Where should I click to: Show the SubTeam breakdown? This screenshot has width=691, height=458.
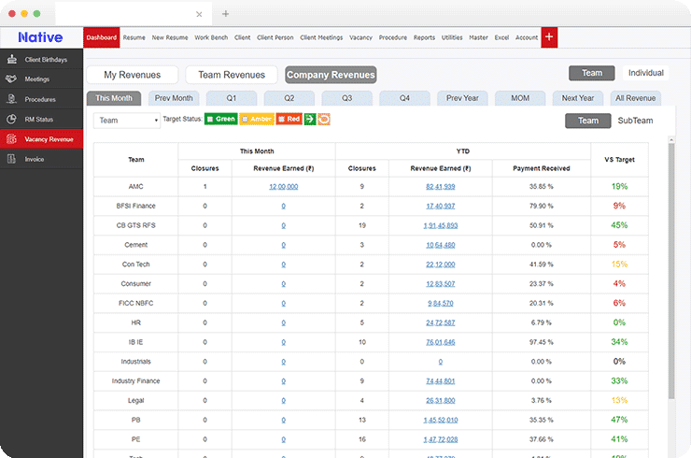click(635, 121)
